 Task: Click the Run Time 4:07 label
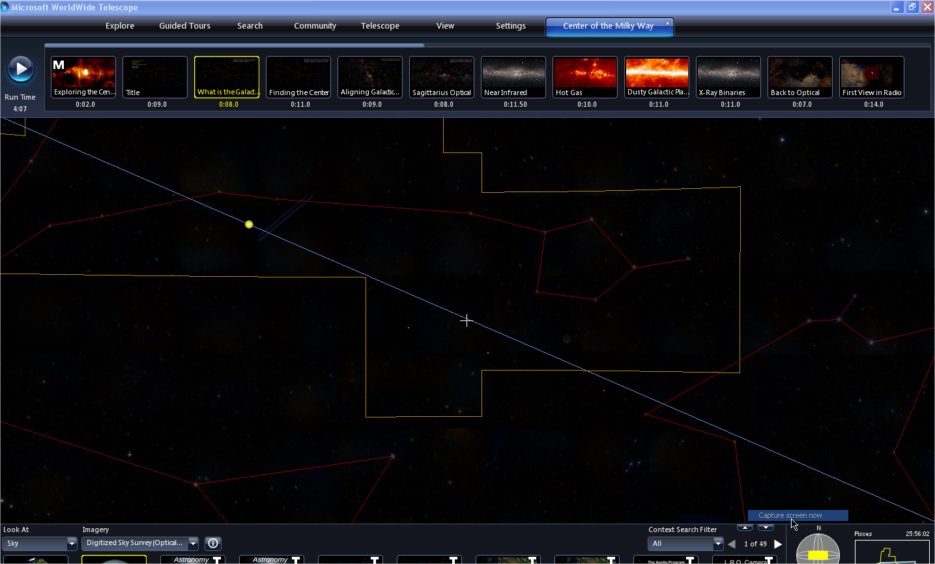[x=20, y=103]
